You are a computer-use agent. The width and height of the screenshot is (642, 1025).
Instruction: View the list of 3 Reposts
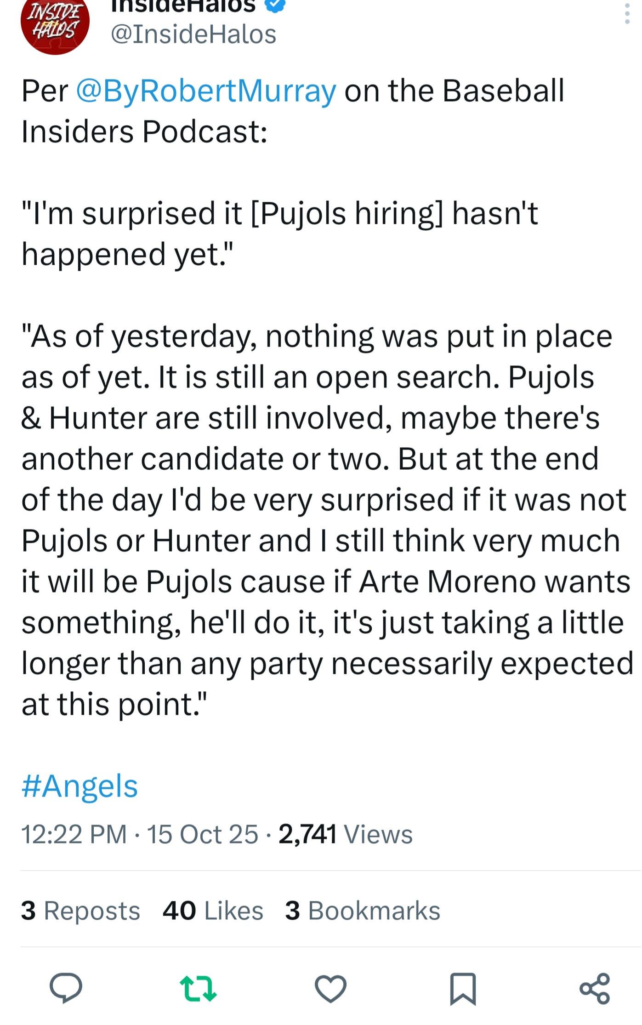tap(80, 911)
